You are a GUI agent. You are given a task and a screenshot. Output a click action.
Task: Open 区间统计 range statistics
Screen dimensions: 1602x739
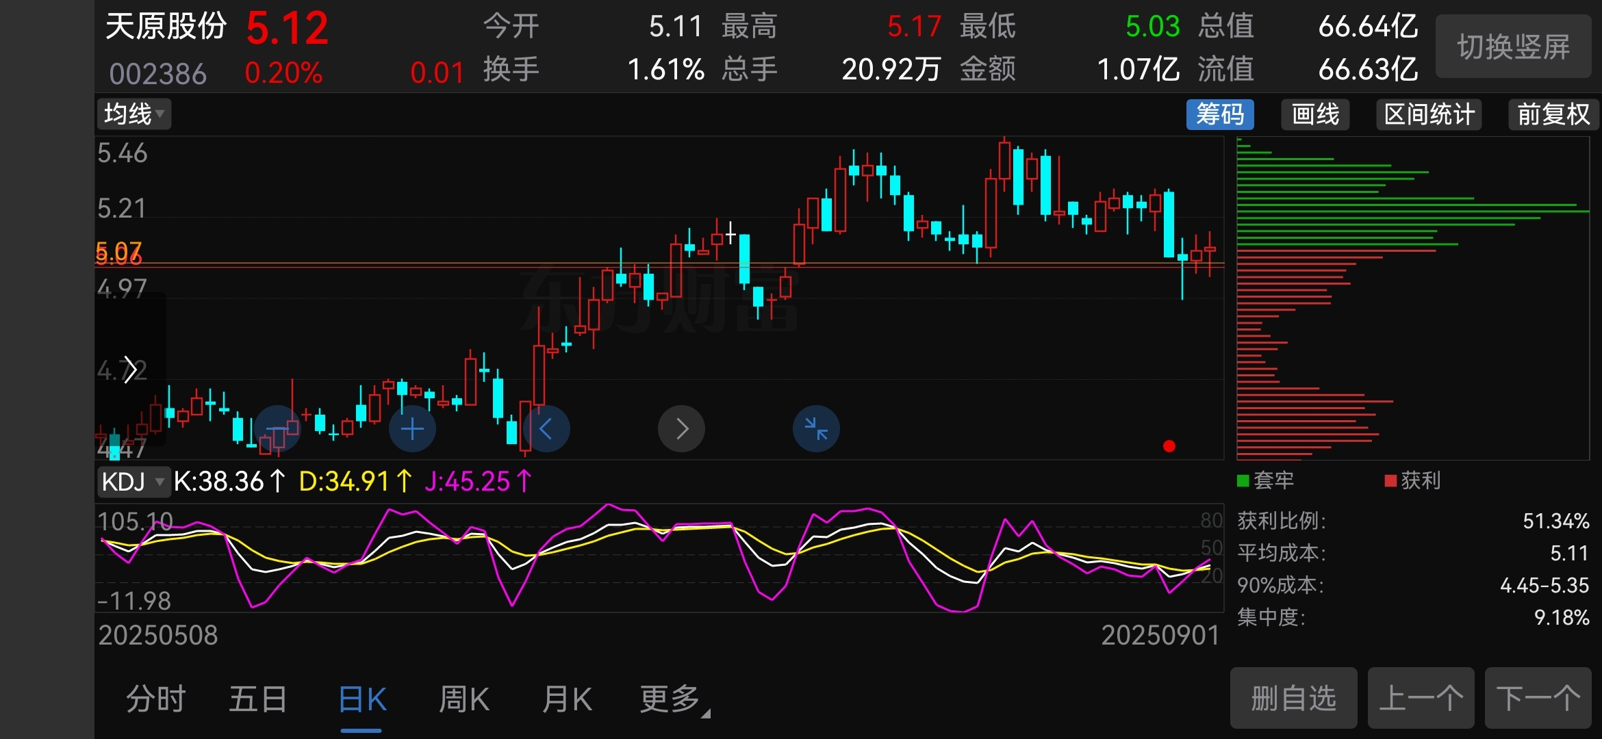tap(1429, 114)
